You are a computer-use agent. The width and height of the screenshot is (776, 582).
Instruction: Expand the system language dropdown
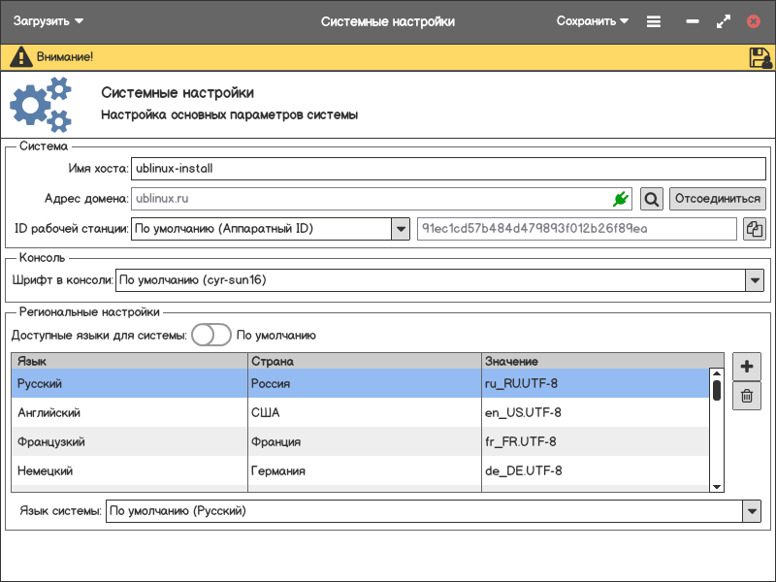tap(751, 510)
